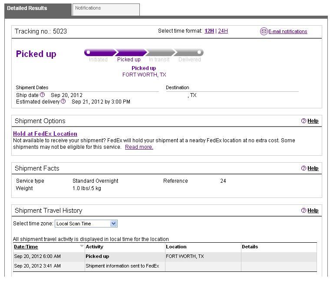
Task: Click the Shipment Travel History help icon
Action: coord(304,211)
